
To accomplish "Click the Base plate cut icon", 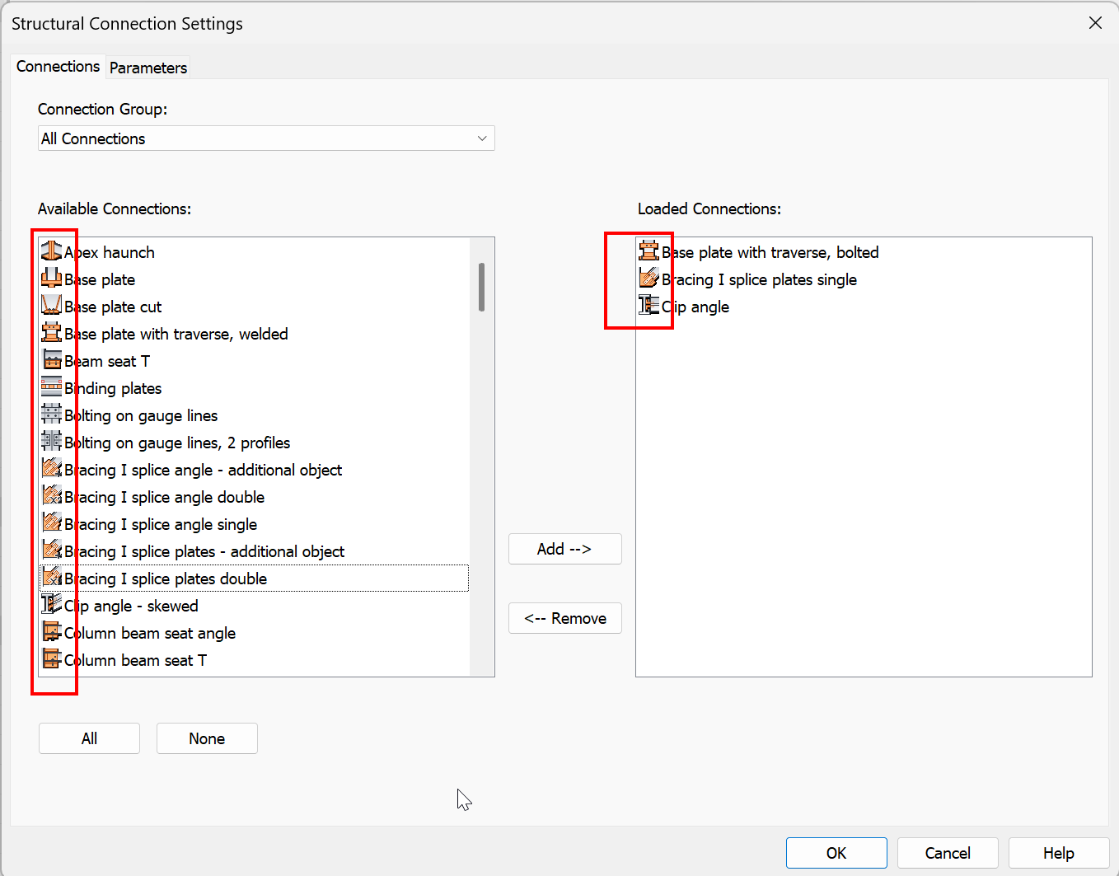I will click(52, 306).
